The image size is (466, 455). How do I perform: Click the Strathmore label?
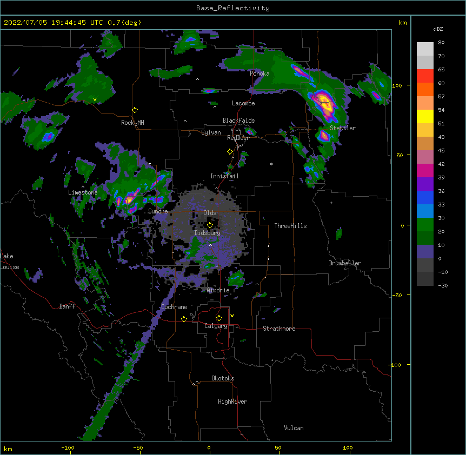[x=279, y=329]
